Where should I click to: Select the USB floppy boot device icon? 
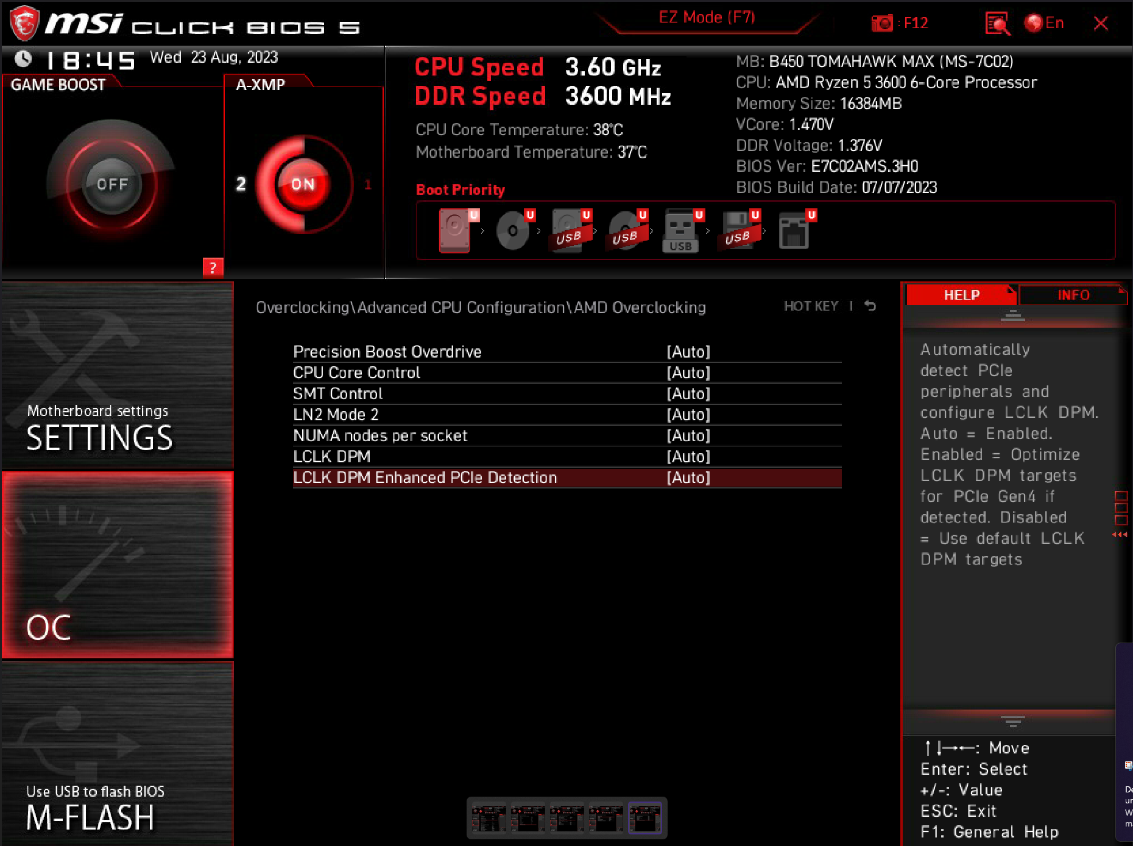[739, 230]
